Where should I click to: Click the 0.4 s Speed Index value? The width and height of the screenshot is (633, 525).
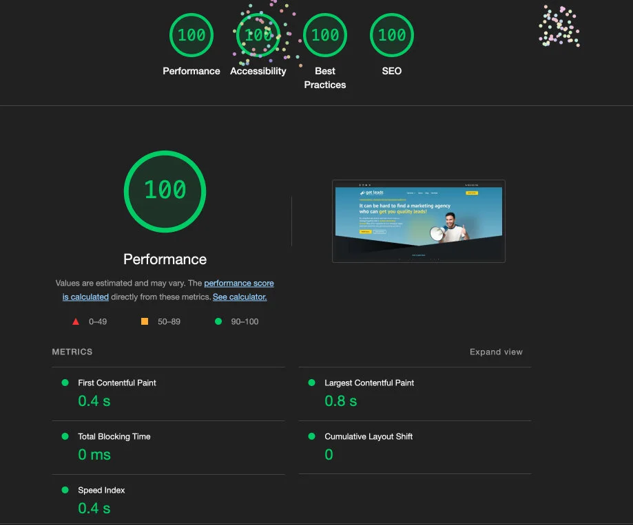(94, 508)
